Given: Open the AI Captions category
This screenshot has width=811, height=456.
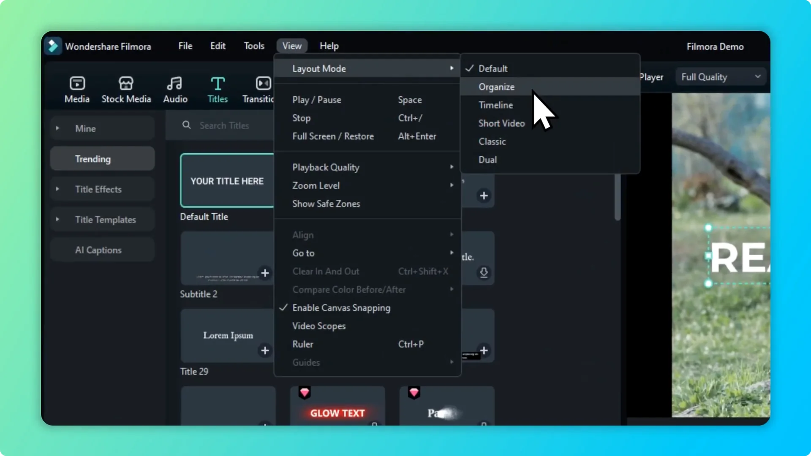Looking at the screenshot, I should click(102, 250).
